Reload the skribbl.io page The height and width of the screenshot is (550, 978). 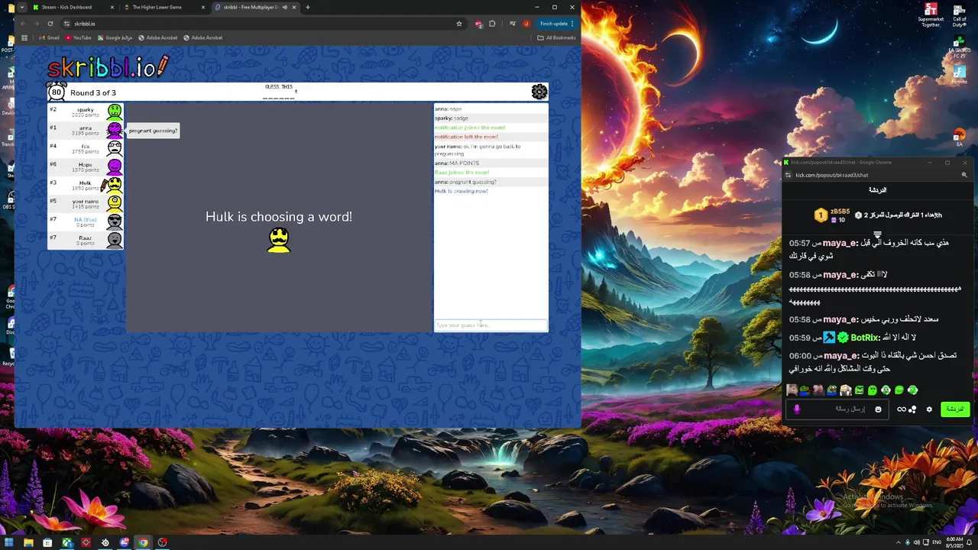pyautogui.click(x=50, y=24)
